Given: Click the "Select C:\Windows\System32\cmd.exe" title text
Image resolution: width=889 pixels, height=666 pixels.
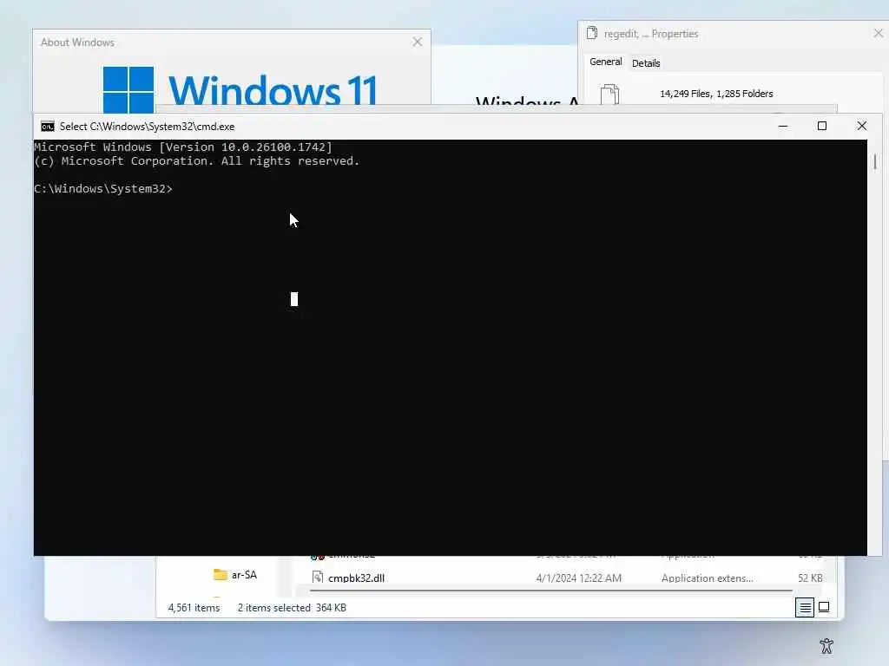Looking at the screenshot, I should pos(147,127).
